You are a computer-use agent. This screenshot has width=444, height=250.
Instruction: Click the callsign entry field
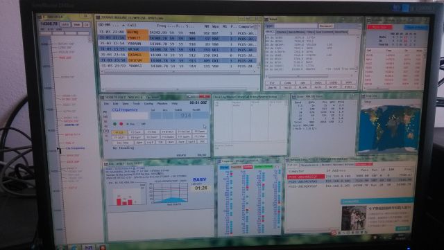point(130,116)
